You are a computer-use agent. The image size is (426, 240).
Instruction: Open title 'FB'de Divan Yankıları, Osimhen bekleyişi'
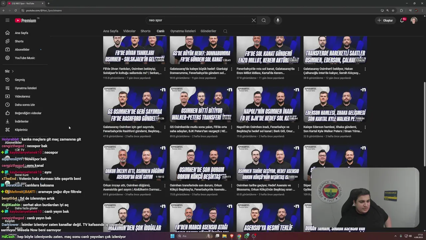[132, 71]
